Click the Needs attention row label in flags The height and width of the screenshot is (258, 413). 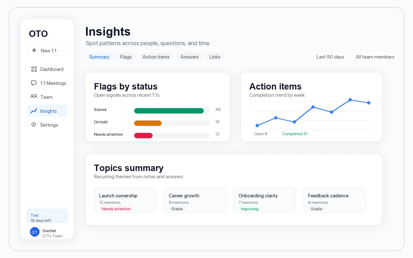[108, 134]
